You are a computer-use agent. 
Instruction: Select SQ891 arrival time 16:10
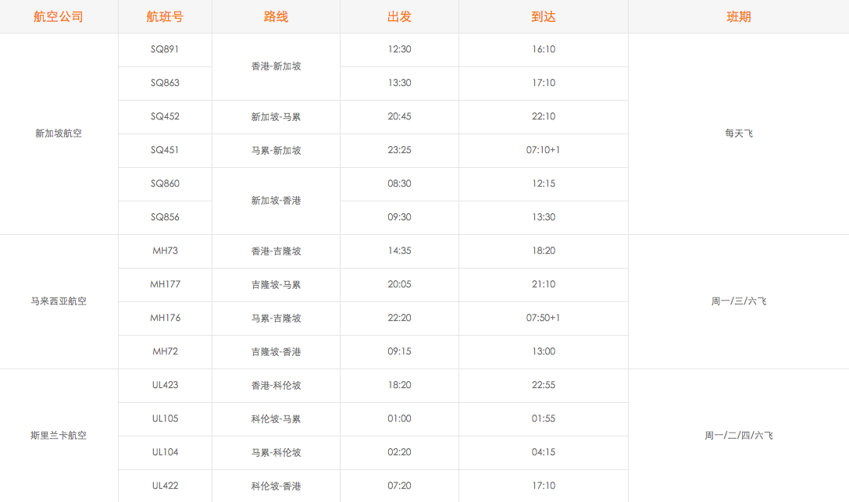point(544,49)
